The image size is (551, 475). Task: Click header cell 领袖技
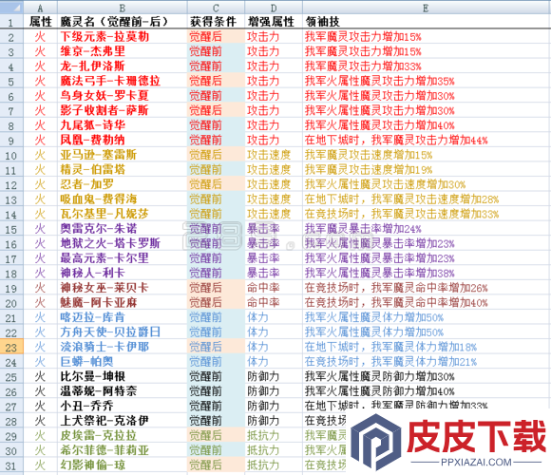[x=427, y=22]
